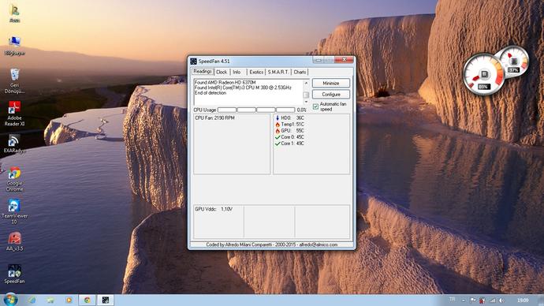Screen dimensions: 544x306
Task: Click the detection log scroll-down arrow
Action: click(x=306, y=102)
